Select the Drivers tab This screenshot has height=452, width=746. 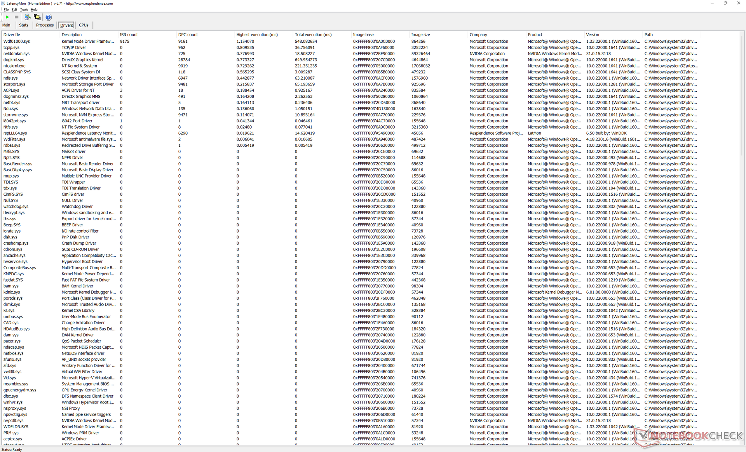66,25
